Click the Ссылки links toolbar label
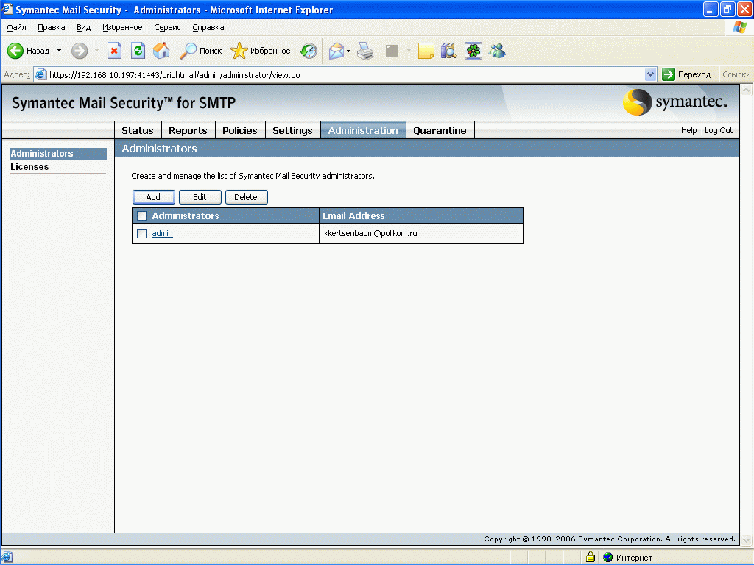 pyautogui.click(x=736, y=74)
